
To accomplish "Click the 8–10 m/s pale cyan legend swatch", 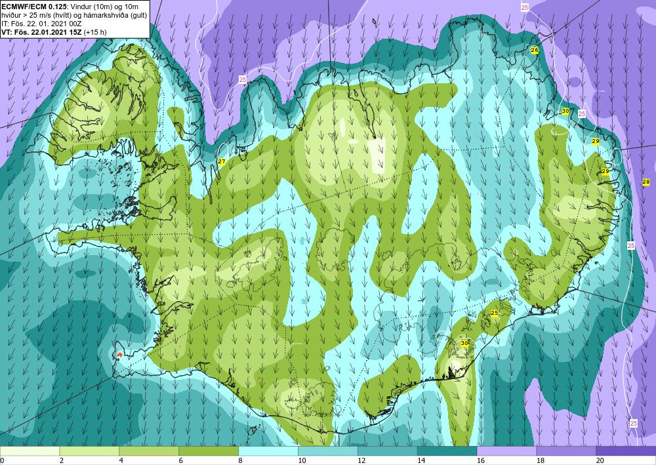I will coord(268,451).
